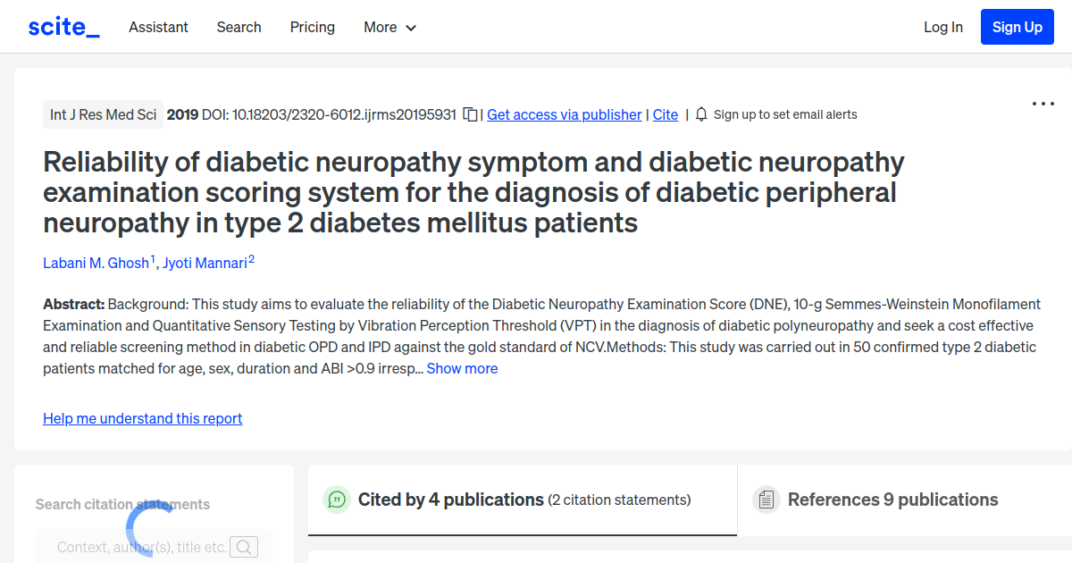Click the Int J Res Med Sci badge
The width and height of the screenshot is (1072, 563).
click(x=103, y=113)
